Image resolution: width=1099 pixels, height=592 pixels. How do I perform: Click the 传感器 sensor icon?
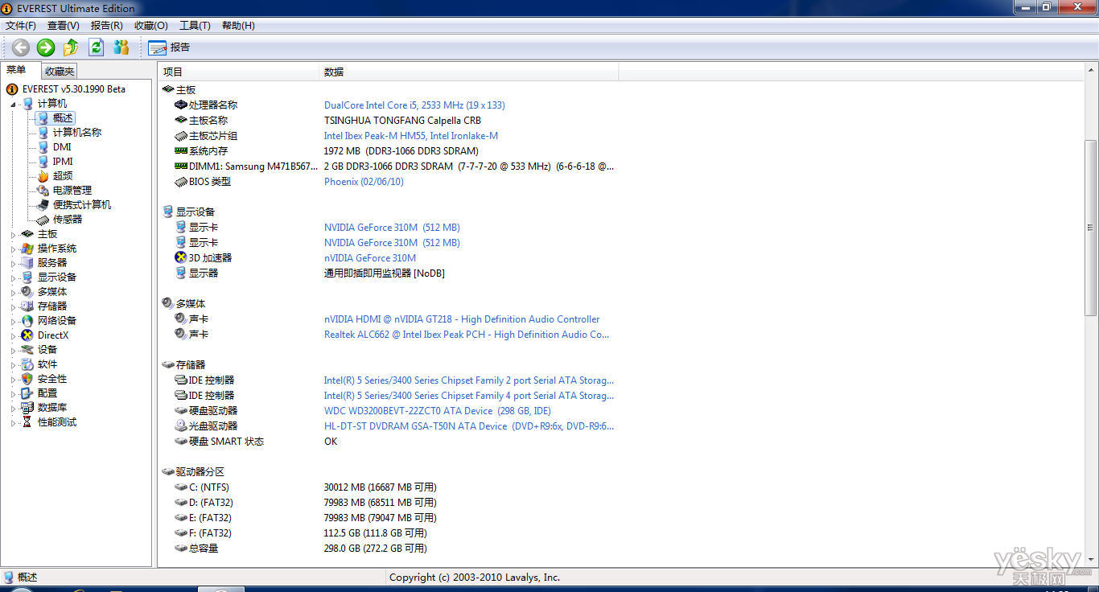pyautogui.click(x=43, y=220)
